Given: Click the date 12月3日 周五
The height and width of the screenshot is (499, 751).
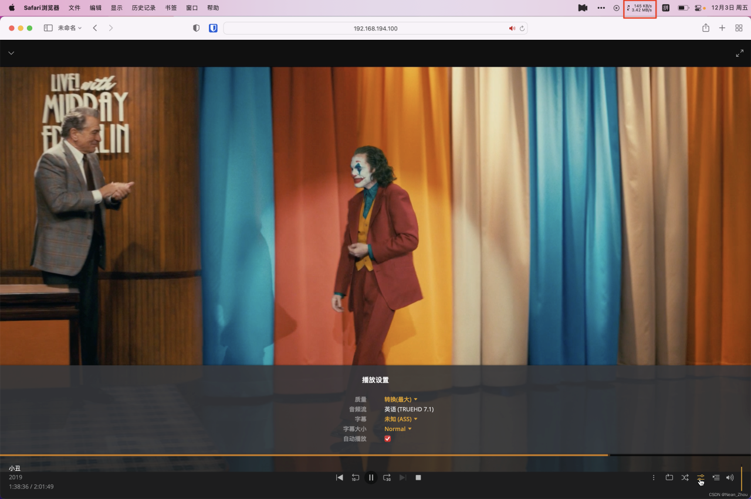Looking at the screenshot, I should click(729, 8).
